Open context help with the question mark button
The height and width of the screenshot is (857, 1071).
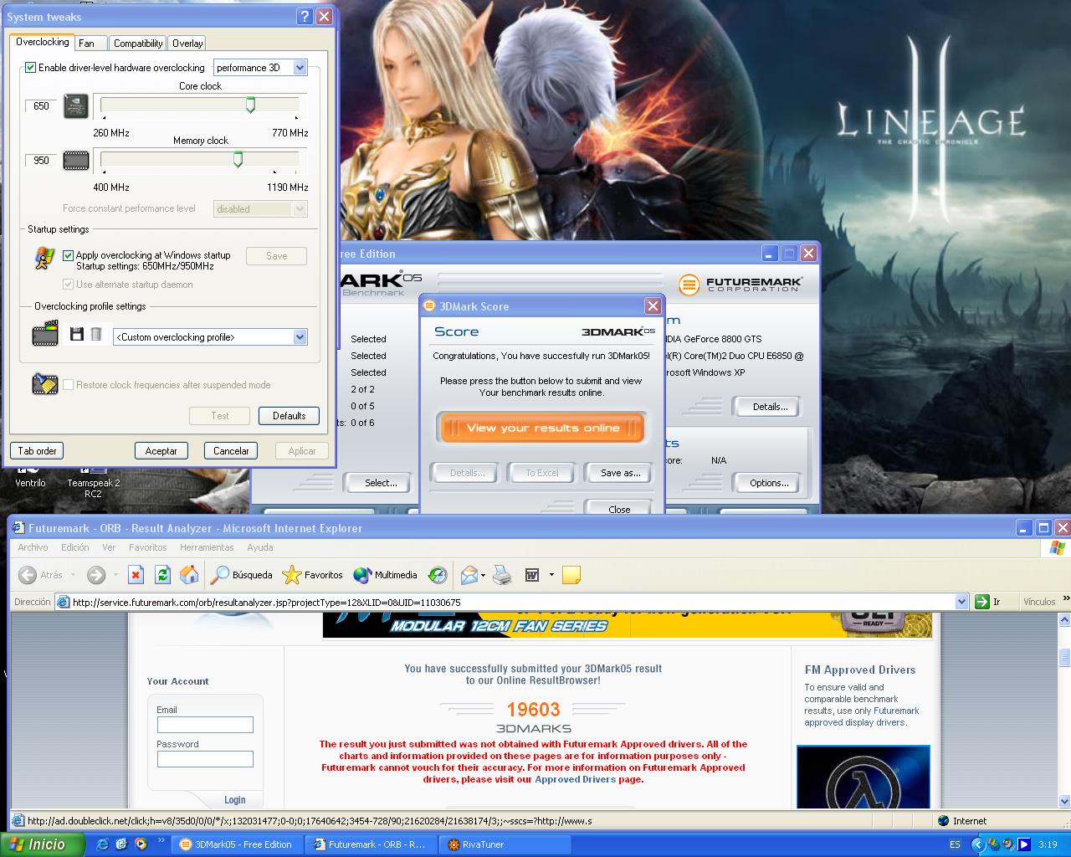[x=305, y=16]
